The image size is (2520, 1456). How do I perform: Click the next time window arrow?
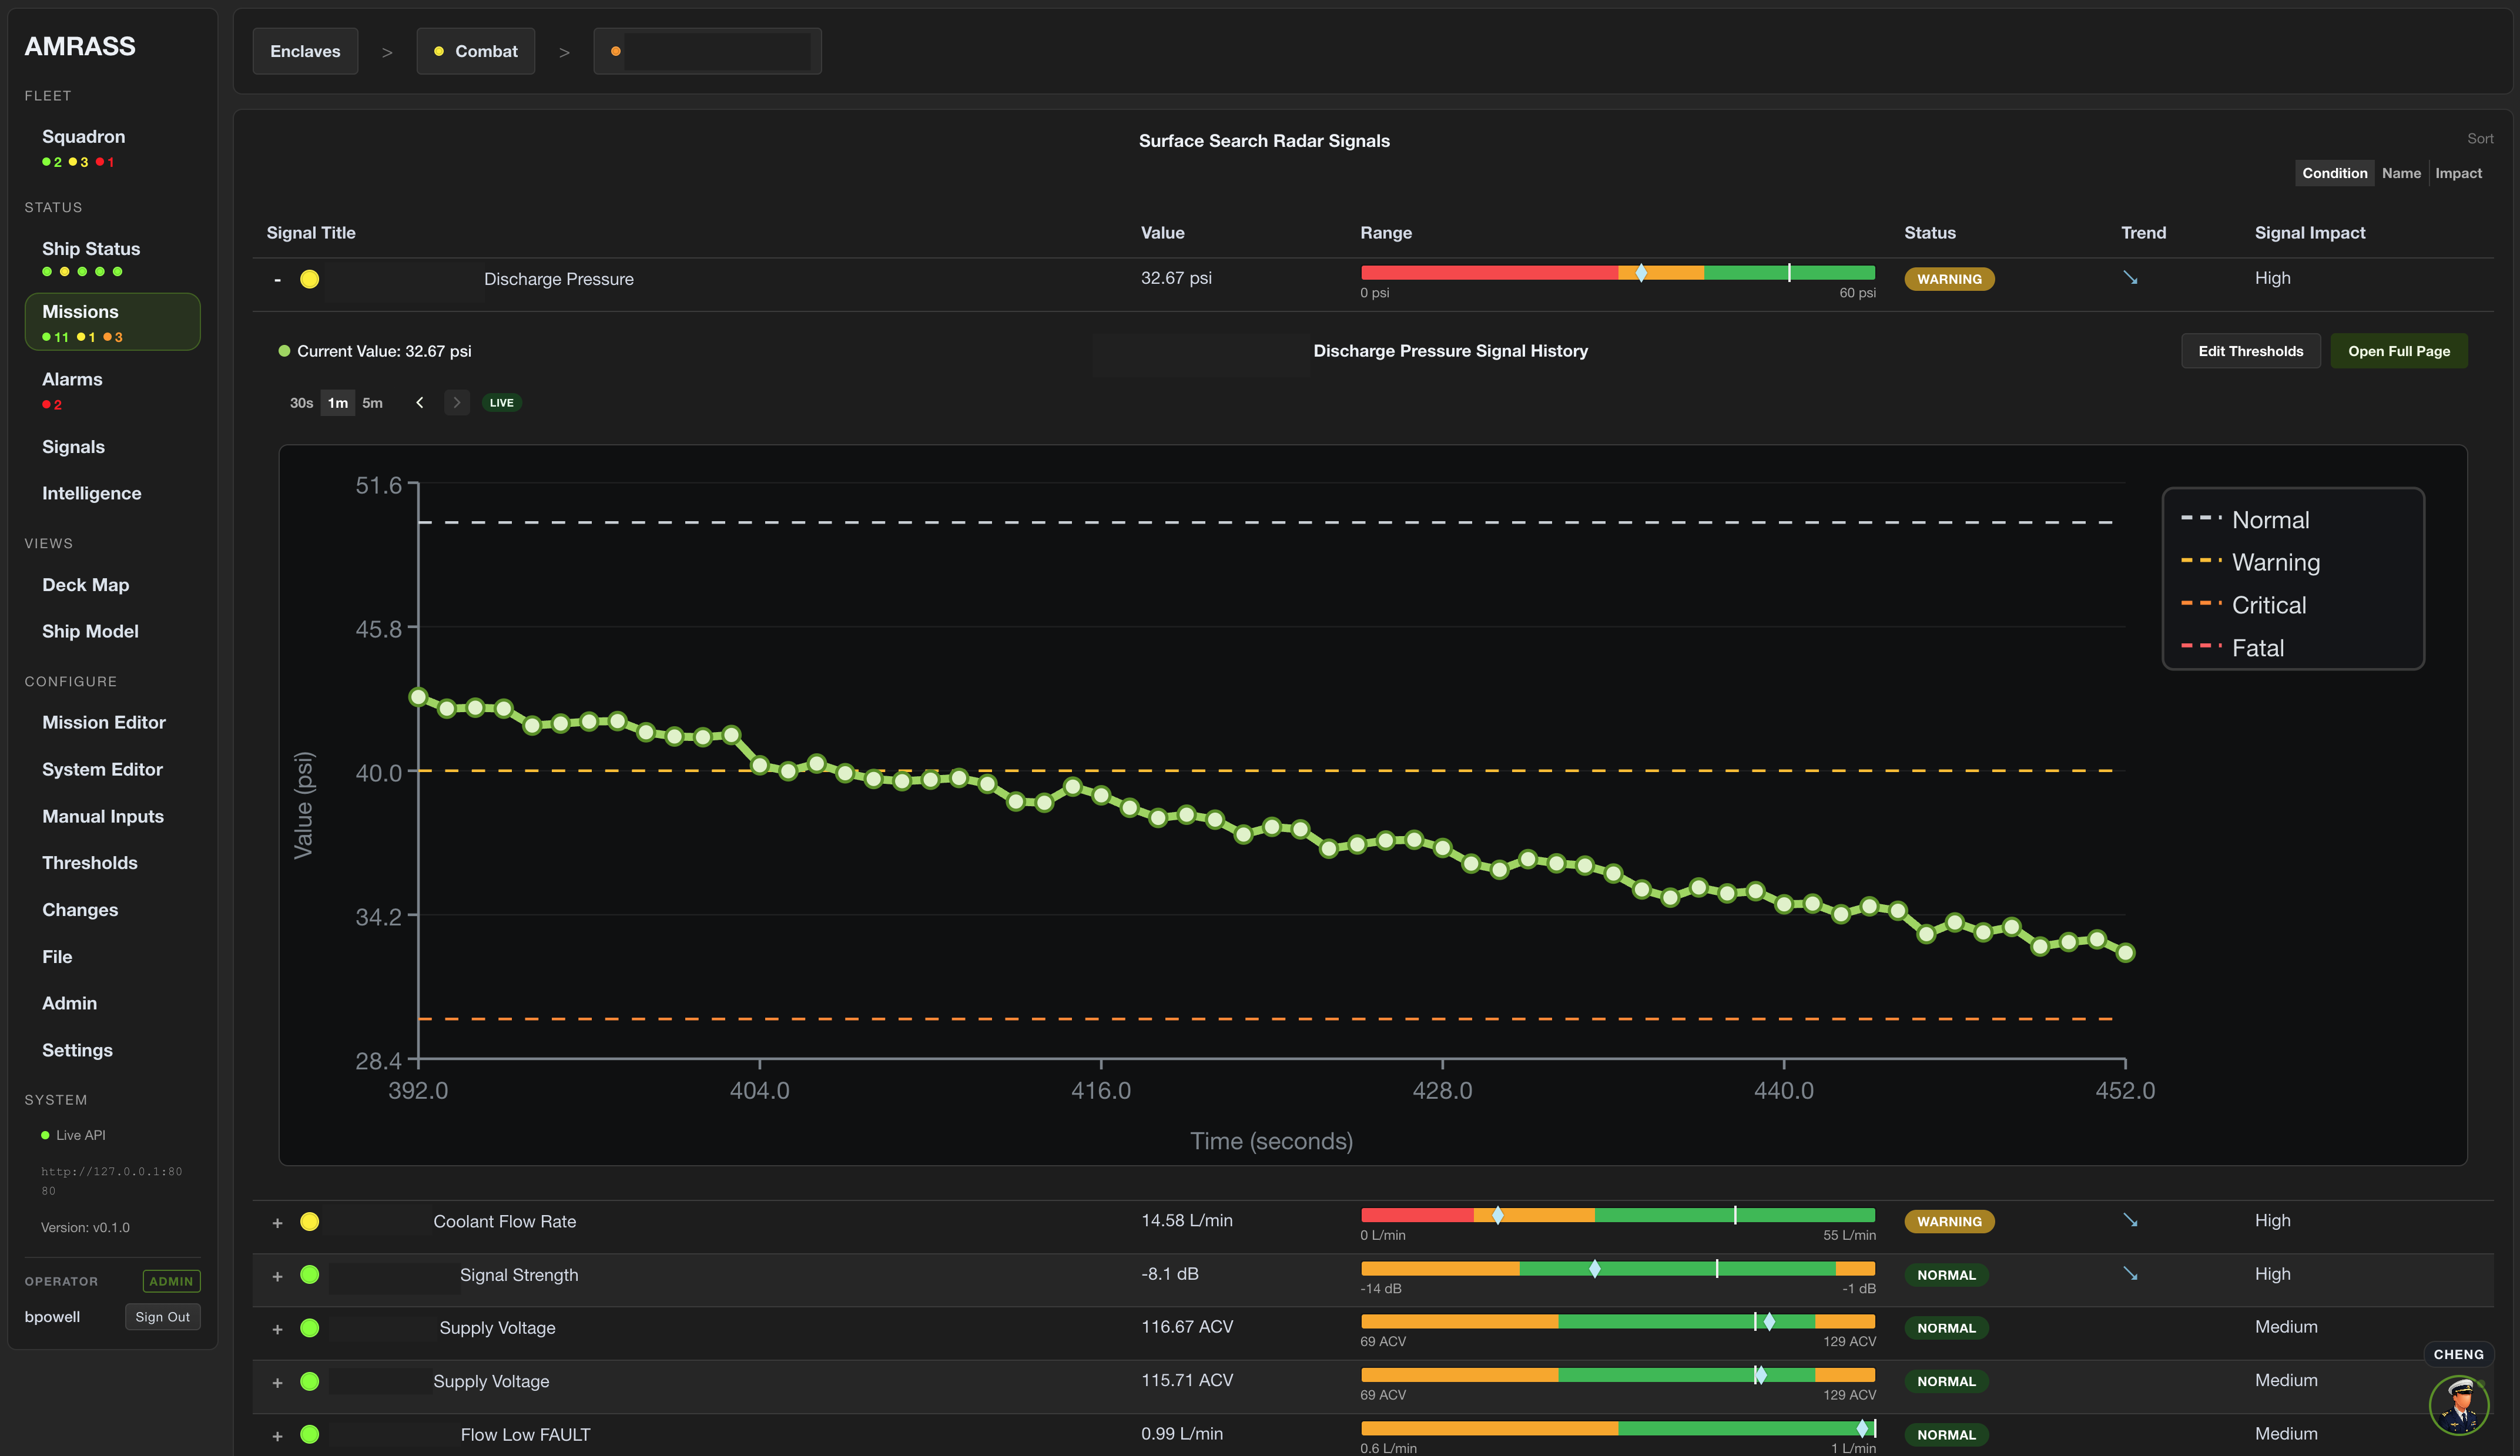[457, 403]
